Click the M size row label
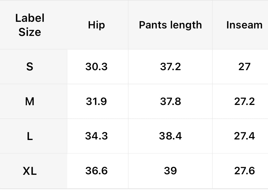The image size is (268, 190). 30,102
